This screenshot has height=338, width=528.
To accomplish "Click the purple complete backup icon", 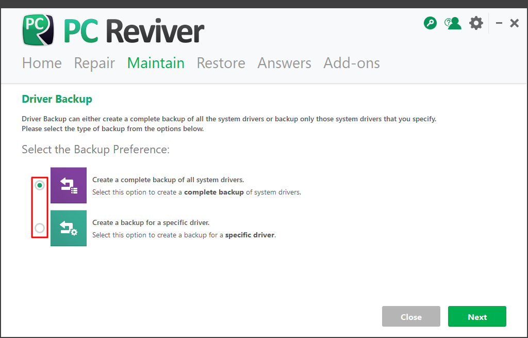I will [69, 185].
